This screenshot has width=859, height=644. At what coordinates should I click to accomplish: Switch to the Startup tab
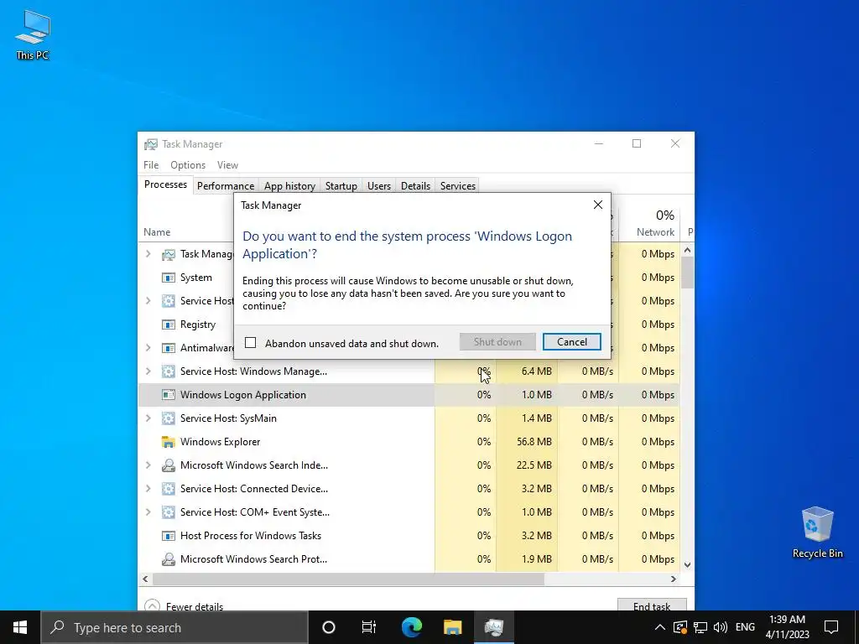point(341,185)
